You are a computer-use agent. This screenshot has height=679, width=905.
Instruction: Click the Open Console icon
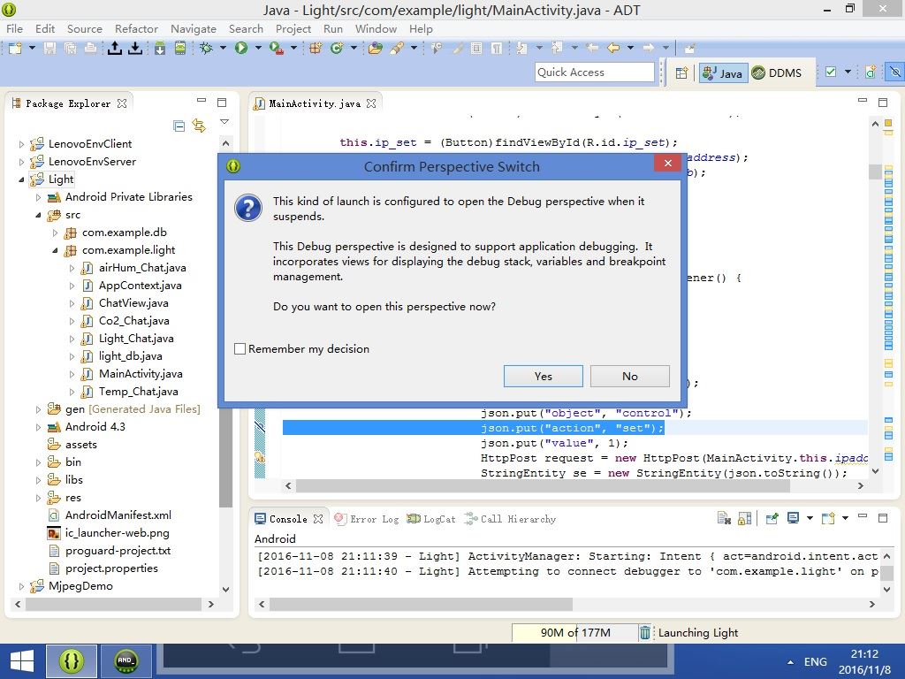point(827,518)
